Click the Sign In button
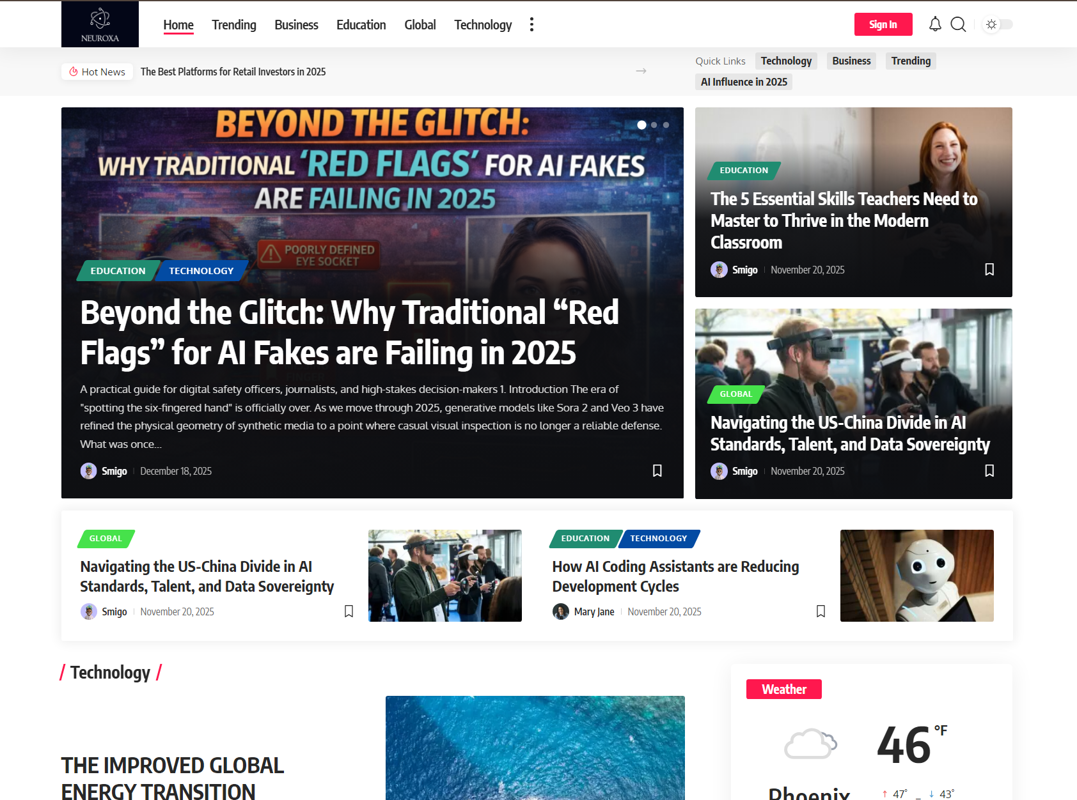 pyautogui.click(x=883, y=24)
